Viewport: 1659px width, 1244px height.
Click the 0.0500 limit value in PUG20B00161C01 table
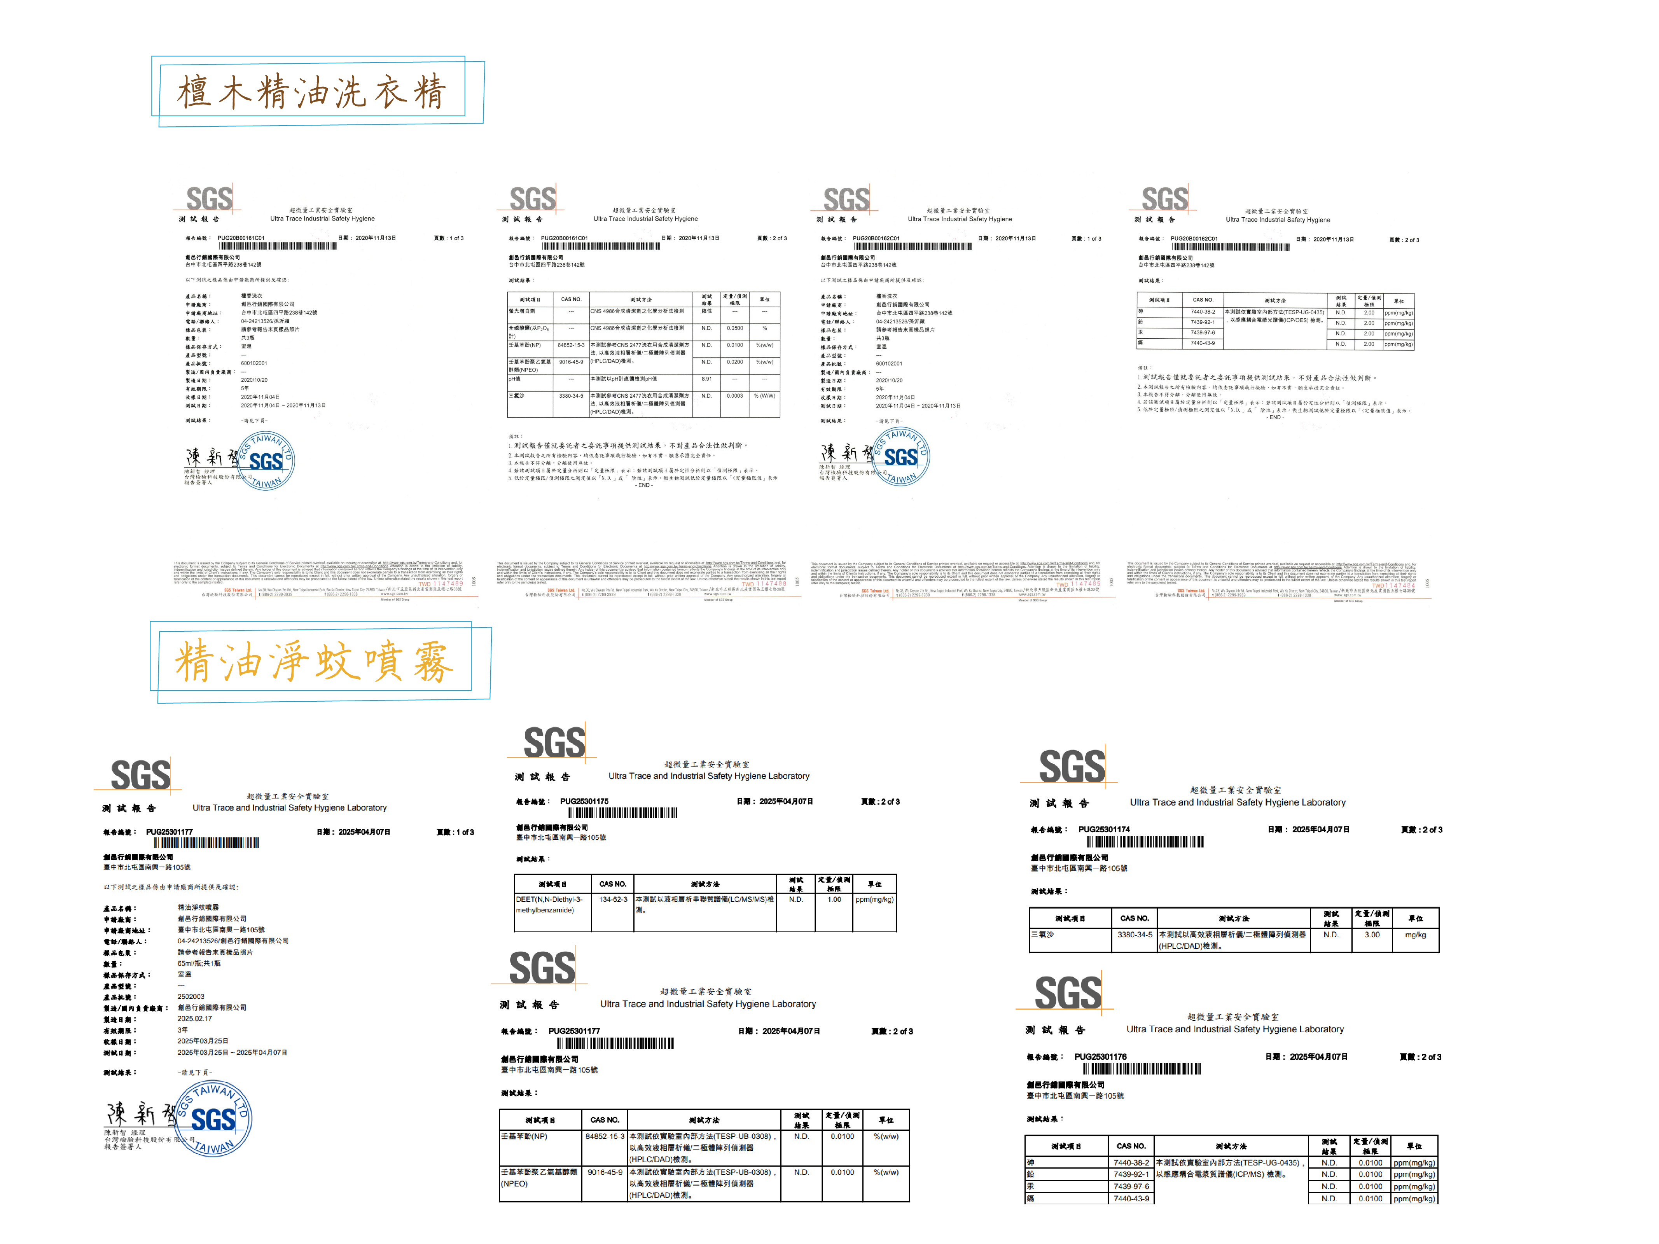tap(735, 328)
